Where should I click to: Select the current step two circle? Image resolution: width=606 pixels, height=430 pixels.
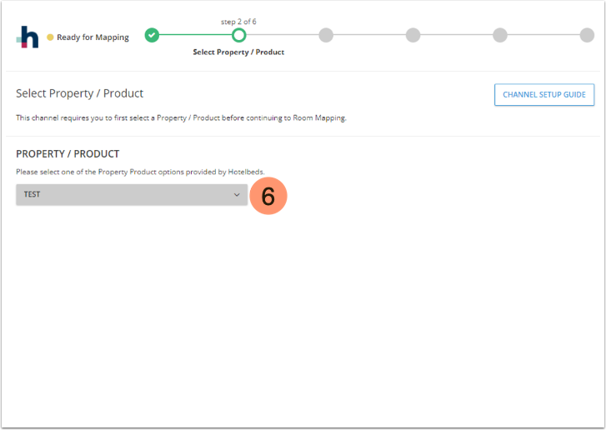(238, 35)
